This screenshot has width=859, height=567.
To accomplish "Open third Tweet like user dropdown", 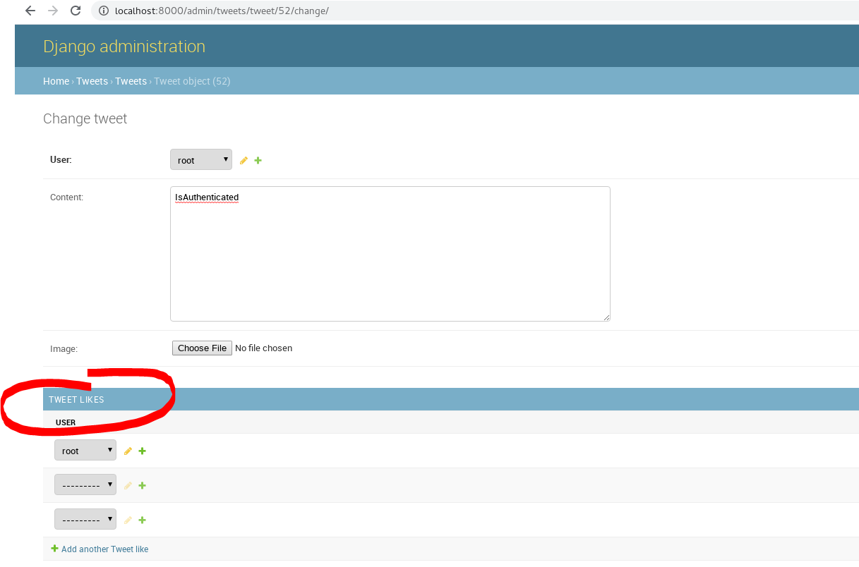I will pyautogui.click(x=85, y=519).
